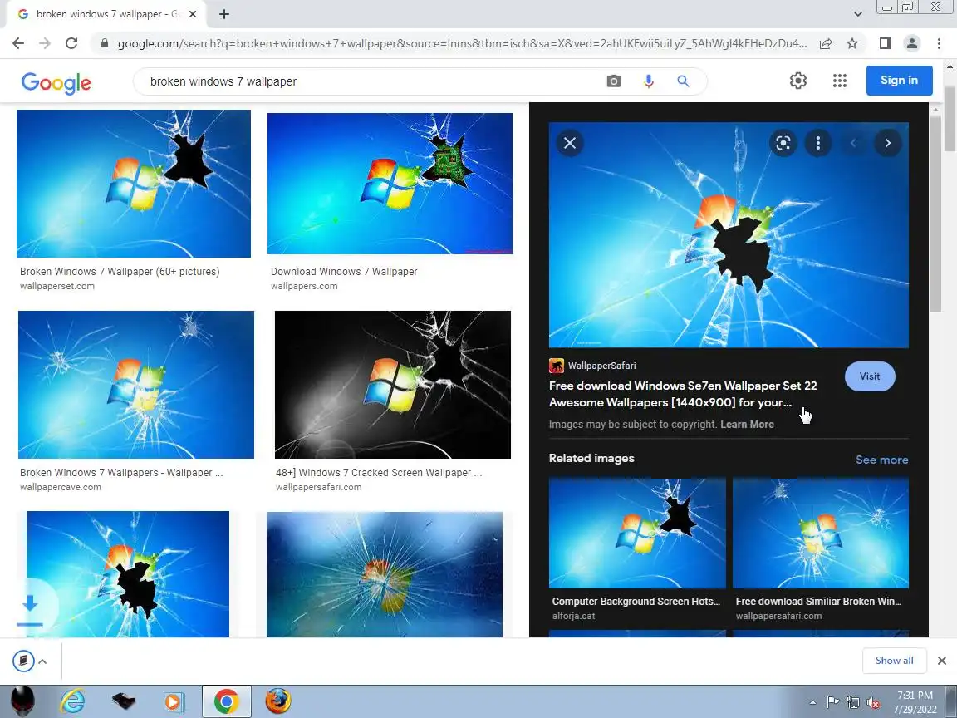Click the browser back arrow

click(18, 43)
